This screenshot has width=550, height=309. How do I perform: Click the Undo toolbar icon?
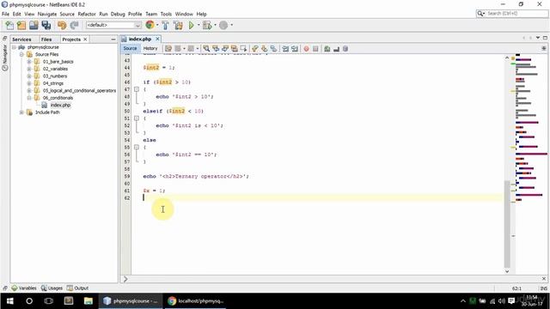(x=62, y=25)
